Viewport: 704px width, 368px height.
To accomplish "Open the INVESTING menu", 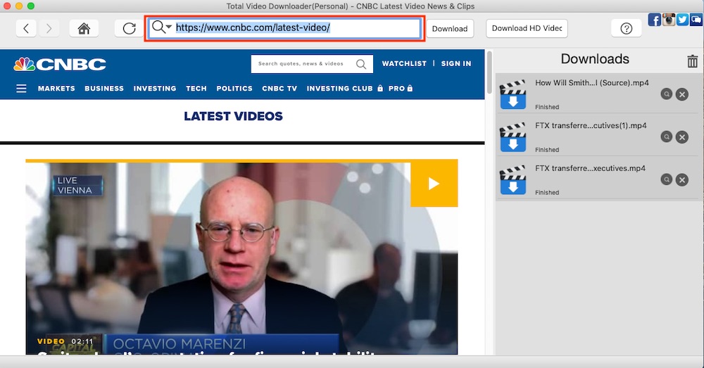I will click(x=155, y=89).
